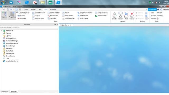Toggle the Network stats overlay
This screenshot has width=169, height=95.
tap(159, 13)
